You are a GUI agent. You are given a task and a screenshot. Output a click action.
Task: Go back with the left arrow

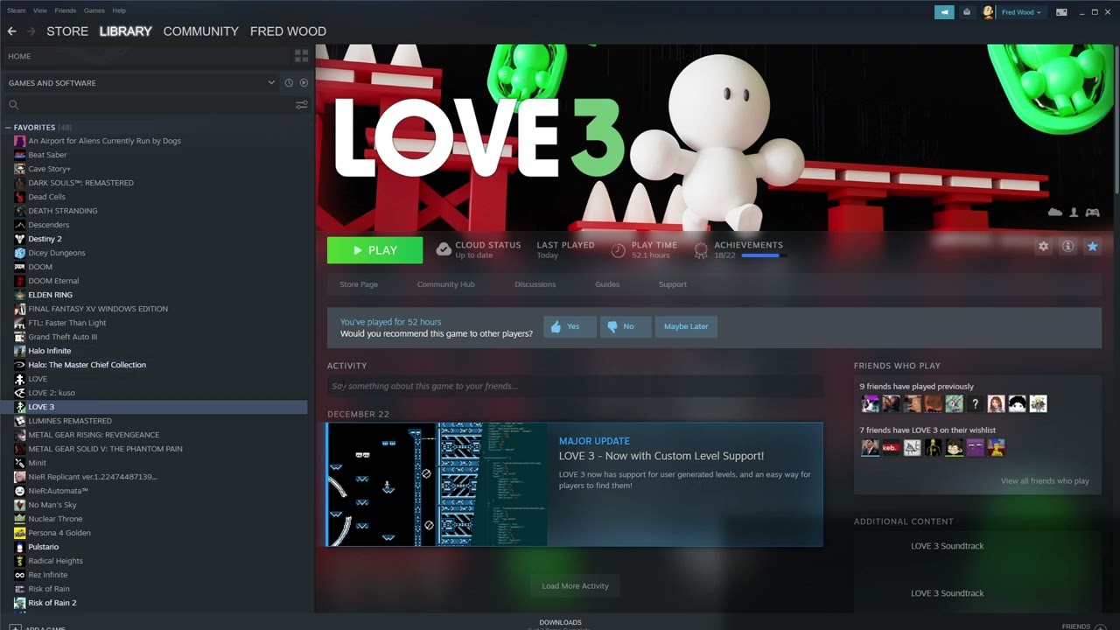11,31
